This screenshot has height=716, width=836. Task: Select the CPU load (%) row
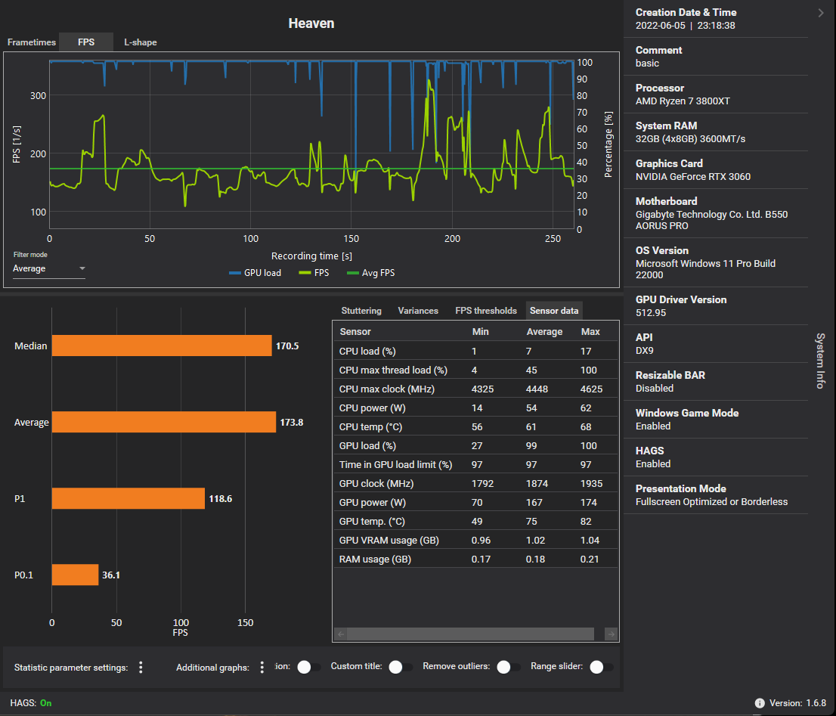tap(475, 351)
